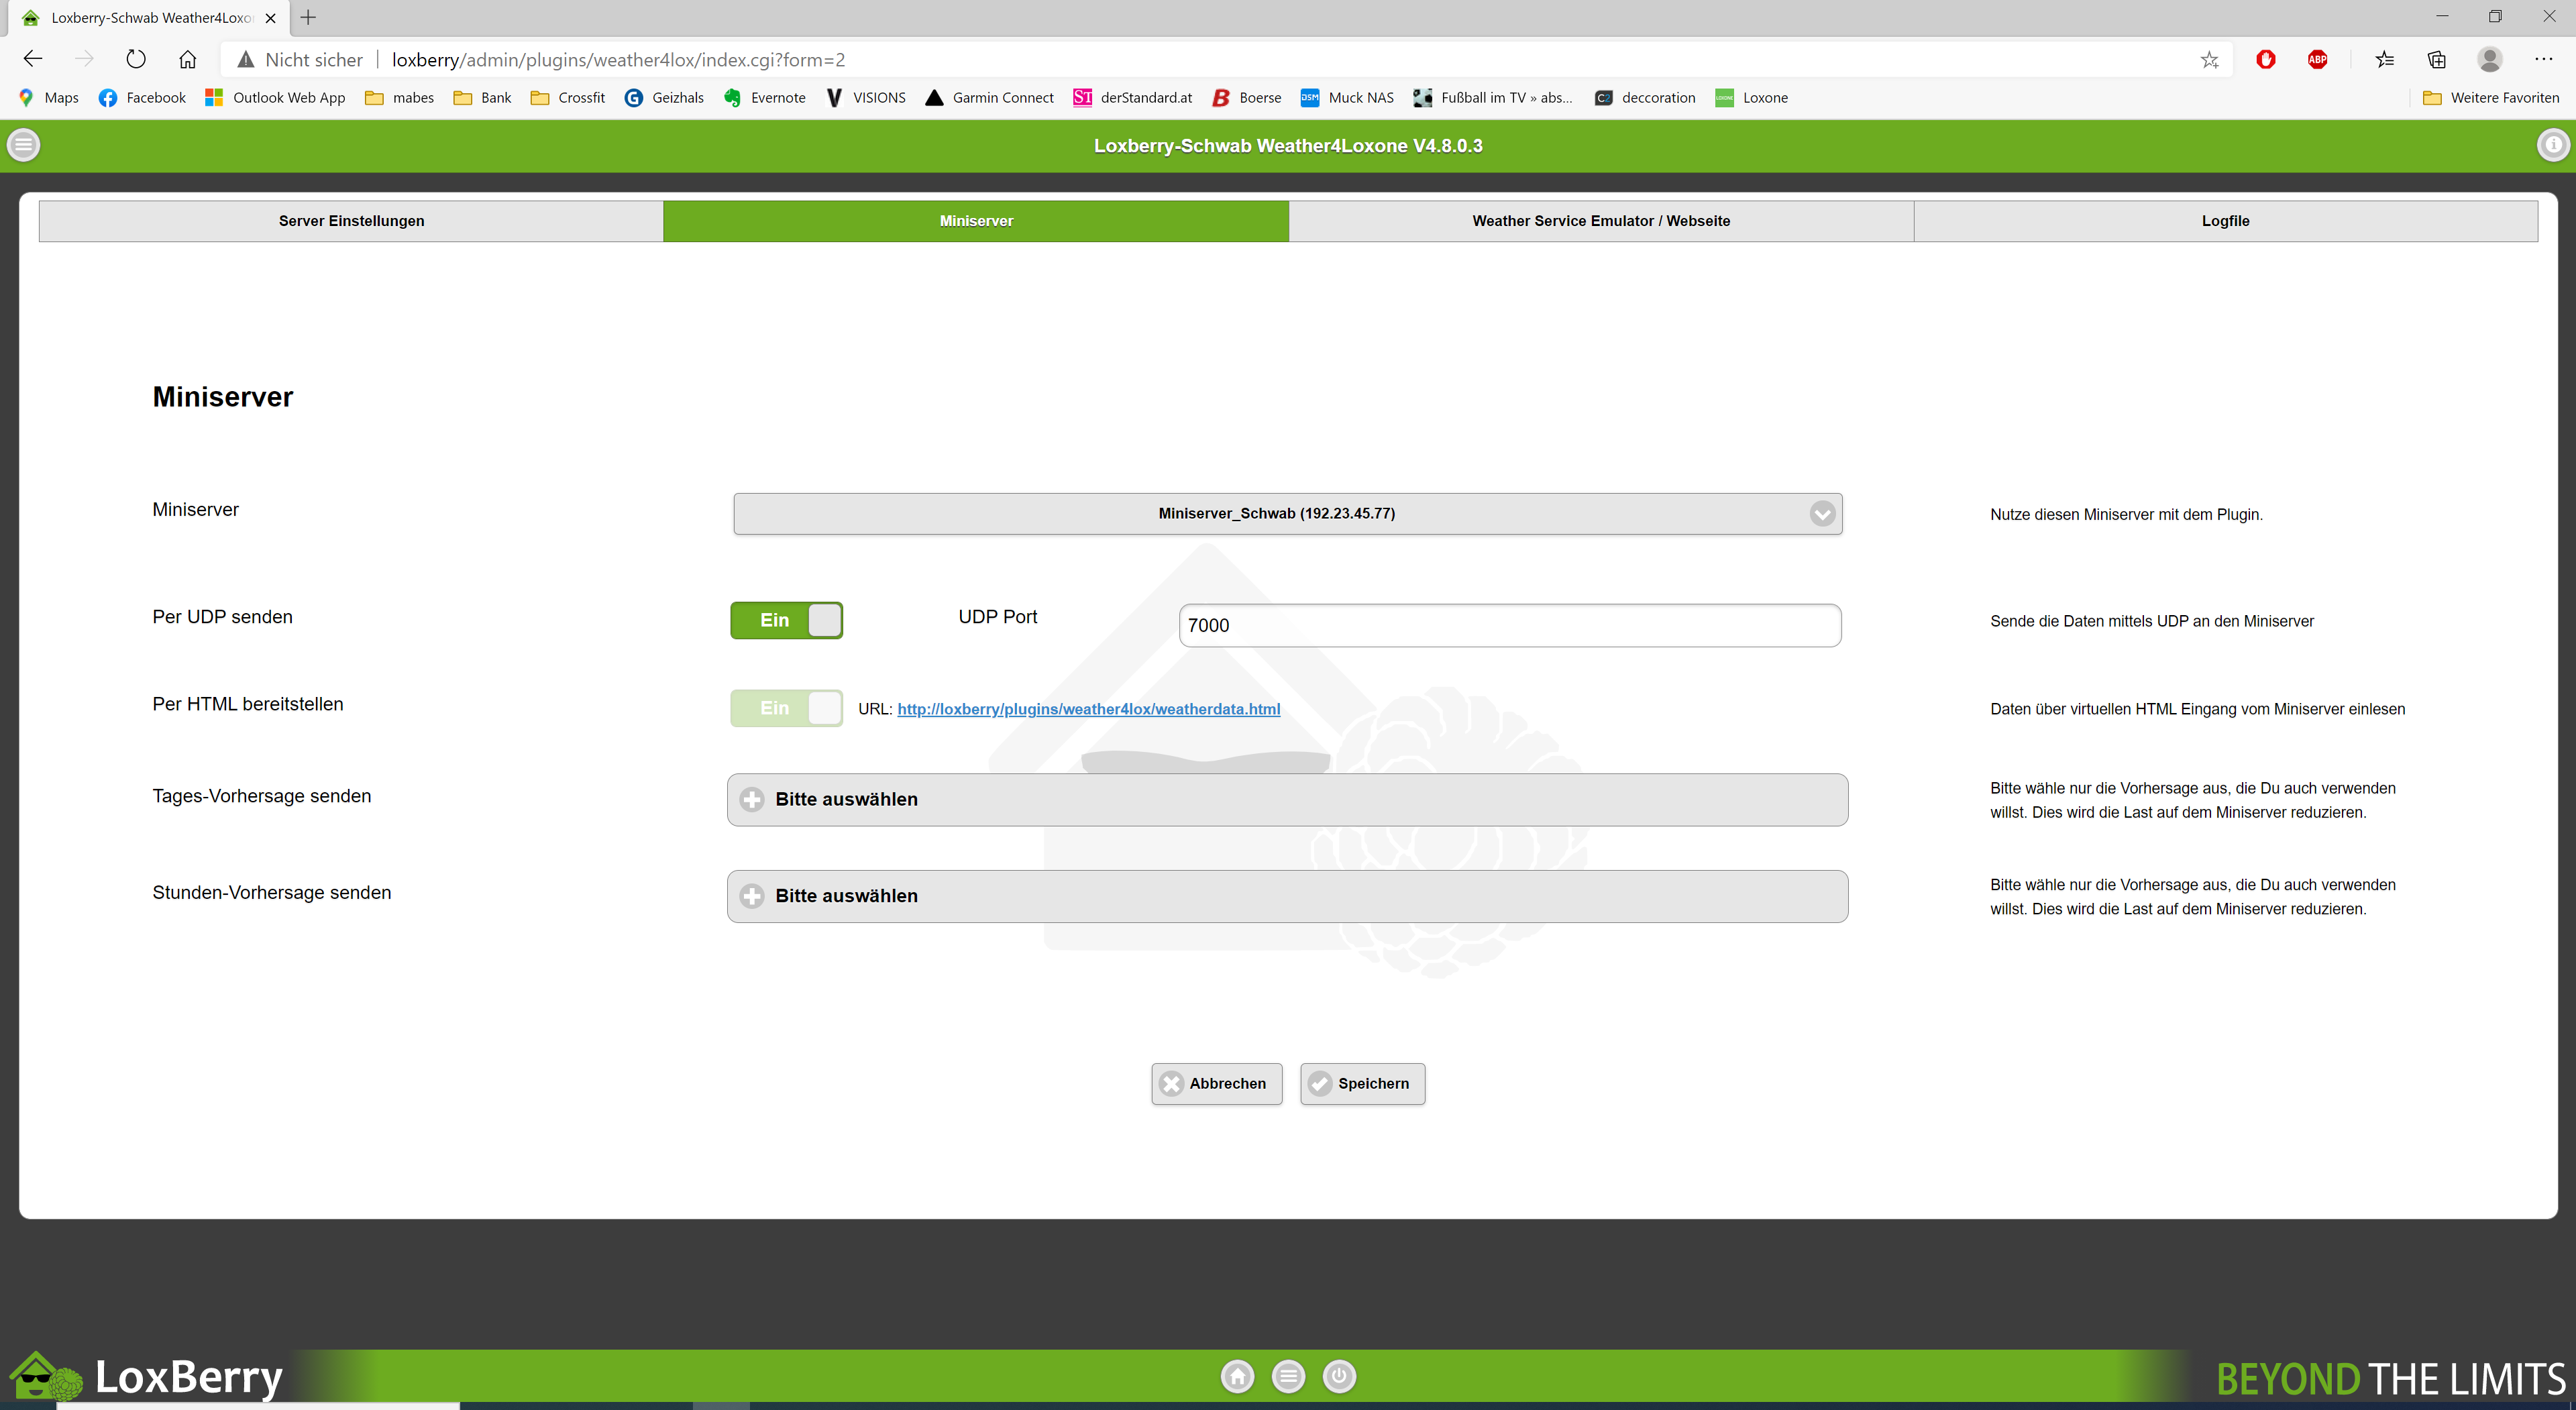Toggle the Per HTML bereitstellen switch
Image resolution: width=2576 pixels, height=1410 pixels.
coord(786,708)
